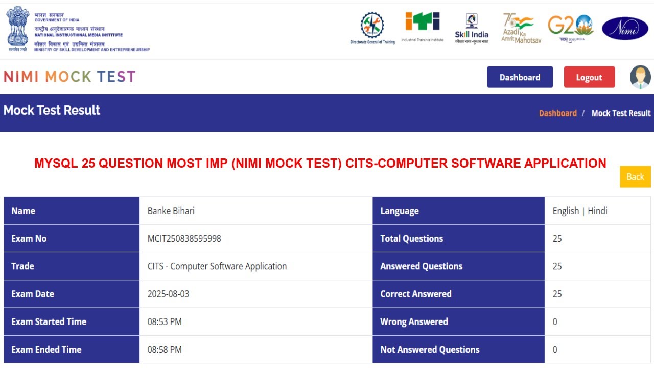This screenshot has height=368, width=654.
Task: Select the exam date 2025-08-03
Action: point(169,294)
